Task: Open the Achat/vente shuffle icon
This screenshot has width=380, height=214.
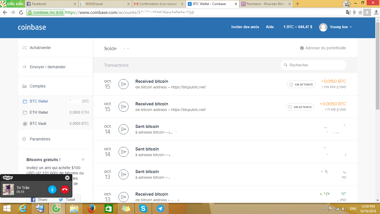Action: click(24, 48)
